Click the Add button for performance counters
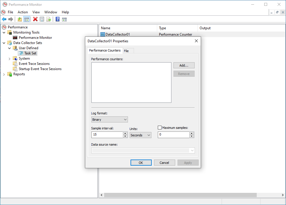 click(x=184, y=65)
